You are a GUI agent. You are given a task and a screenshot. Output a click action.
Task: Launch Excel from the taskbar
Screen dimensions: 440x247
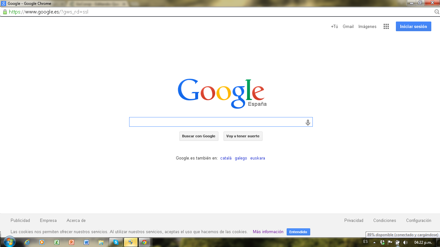tap(57, 242)
